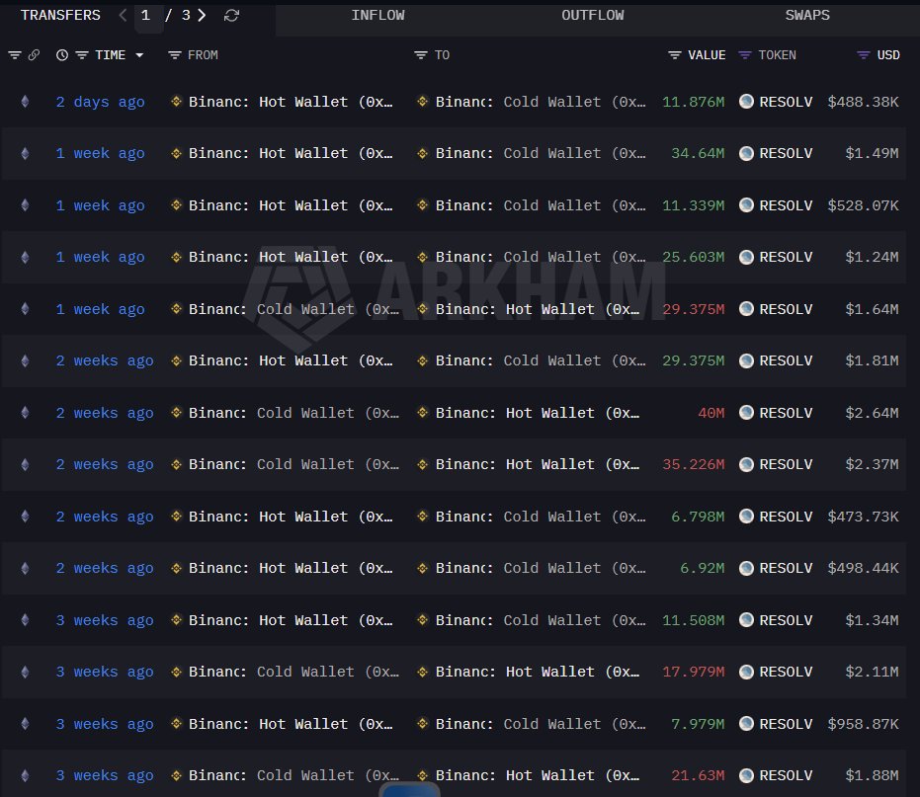This screenshot has width=920, height=797.
Task: Click Ethereum icon on the 2 days ago row
Action: [x=25, y=102]
